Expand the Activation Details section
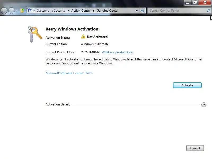This screenshot has height=159, width=212. point(204,105)
